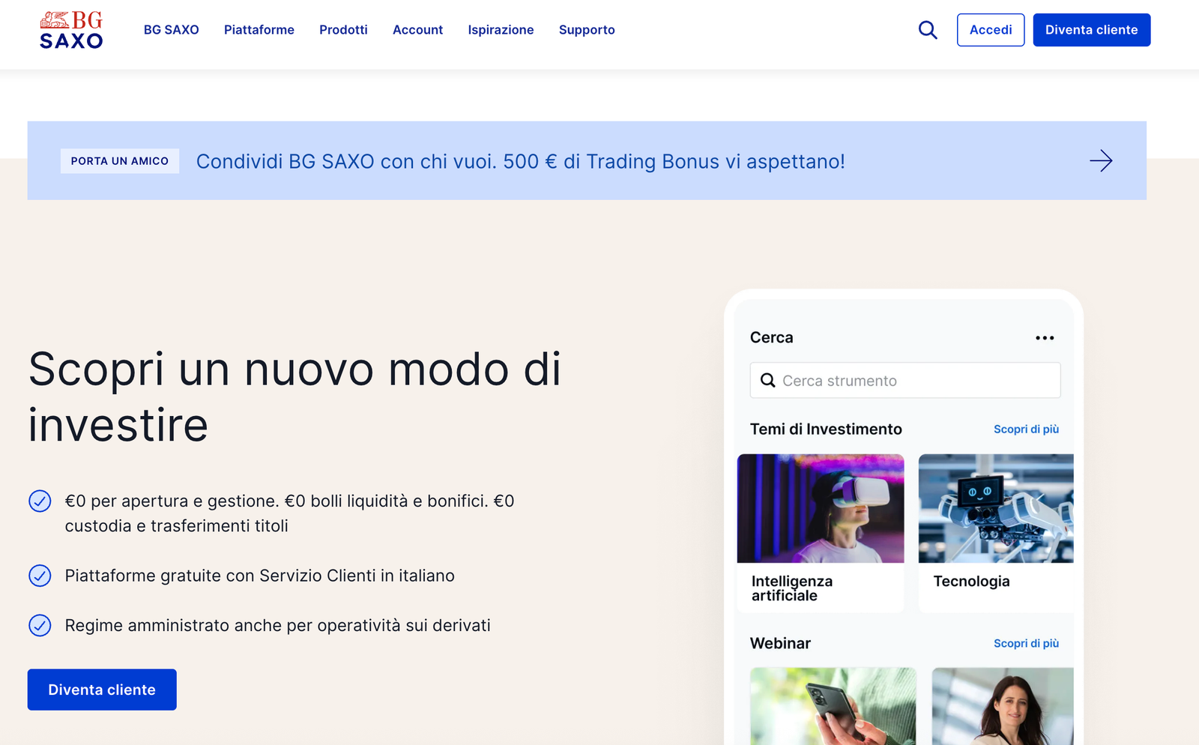Click the Piattaforme gratuite con Servizio Clienti text
Viewport: 1199px width, 745px height.
[259, 576]
